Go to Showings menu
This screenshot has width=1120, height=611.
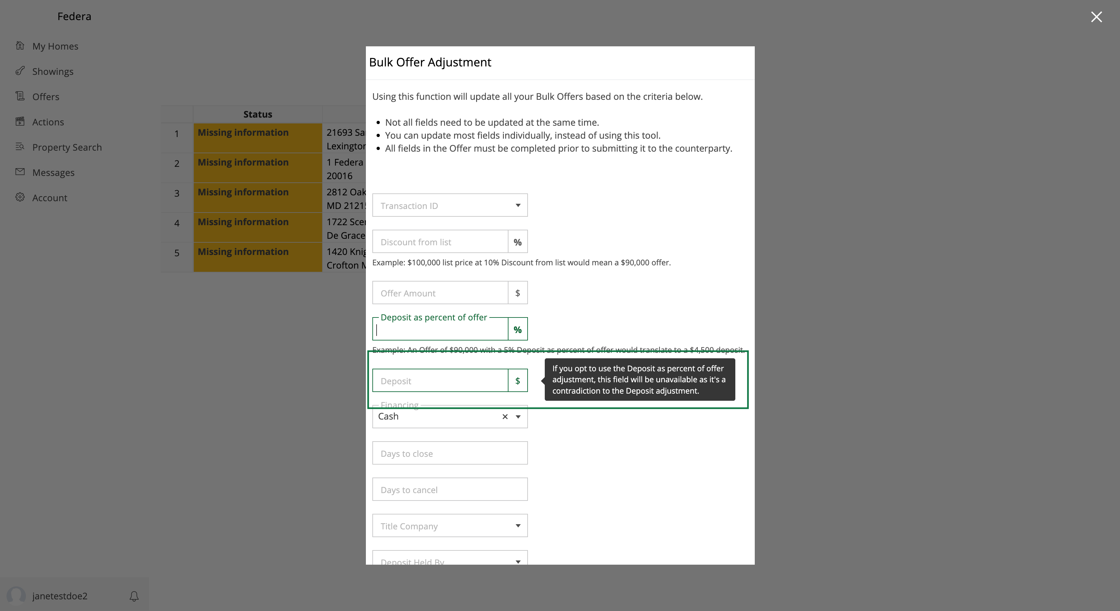click(52, 71)
